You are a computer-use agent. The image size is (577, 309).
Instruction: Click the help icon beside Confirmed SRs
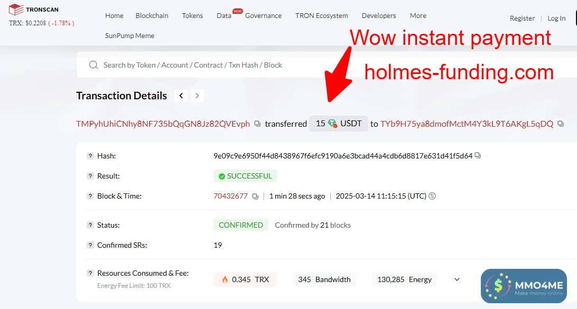(90, 245)
